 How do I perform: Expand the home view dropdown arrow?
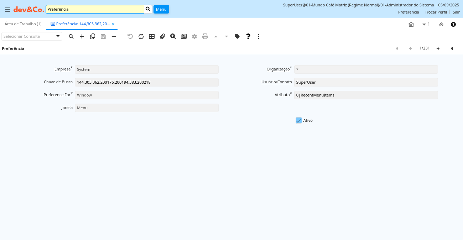tap(424, 25)
